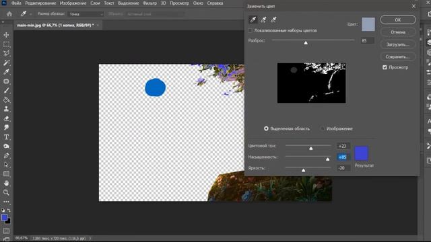The height and width of the screenshot is (242, 431).
Task: Select the Move tool
Action: (x=6, y=35)
